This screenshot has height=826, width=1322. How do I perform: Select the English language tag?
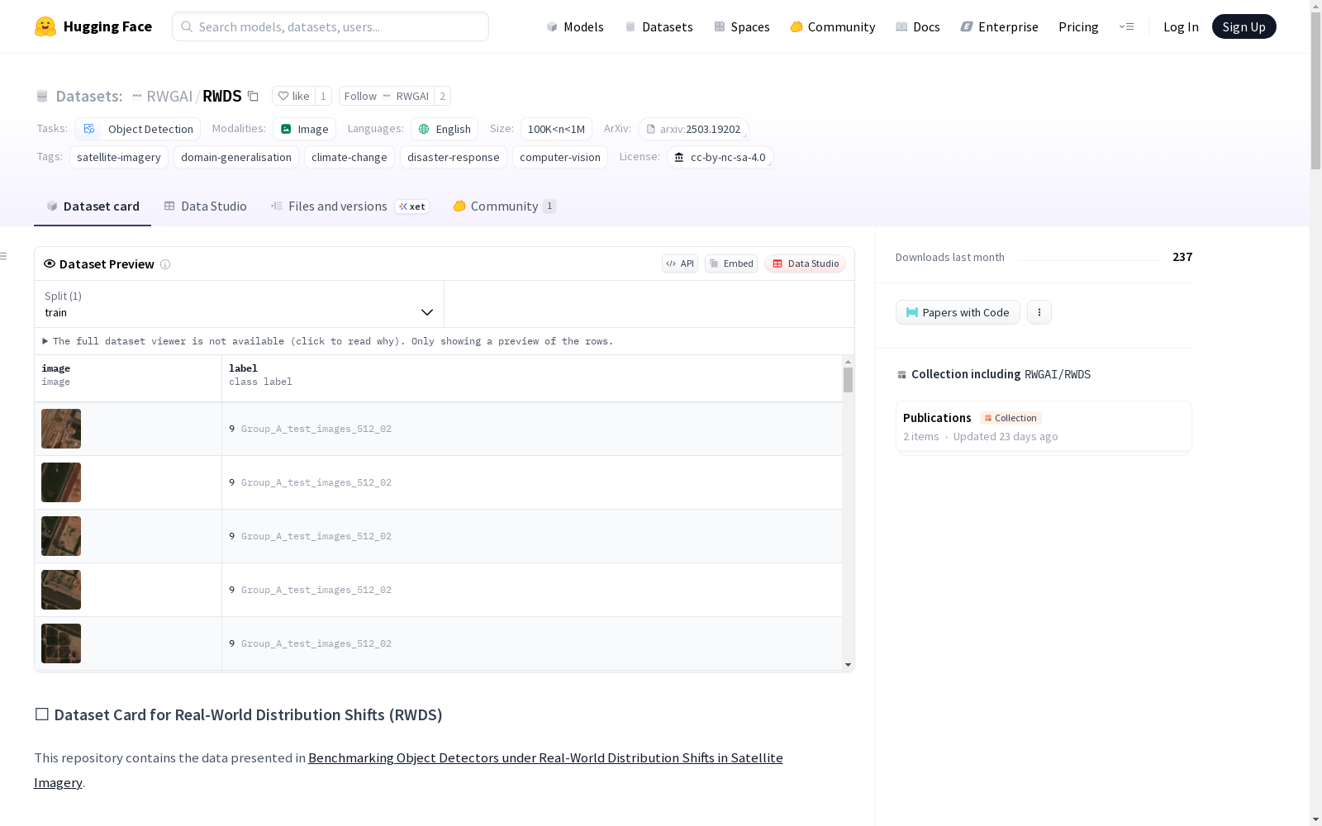pos(445,129)
